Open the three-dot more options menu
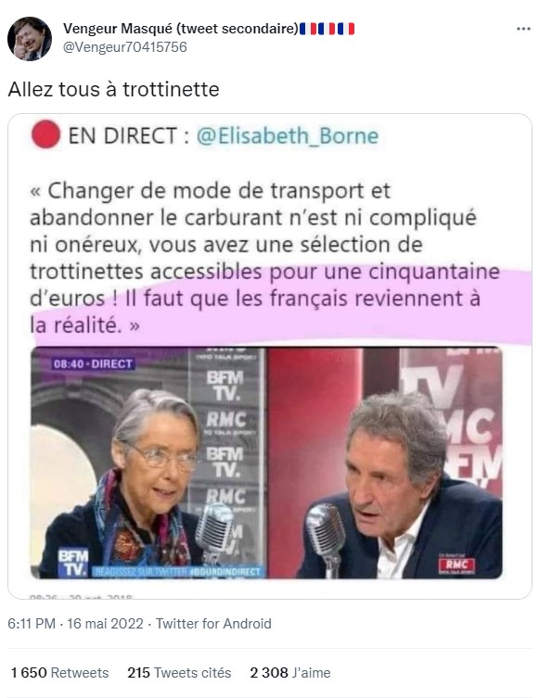This screenshot has width=539, height=698. point(523,29)
